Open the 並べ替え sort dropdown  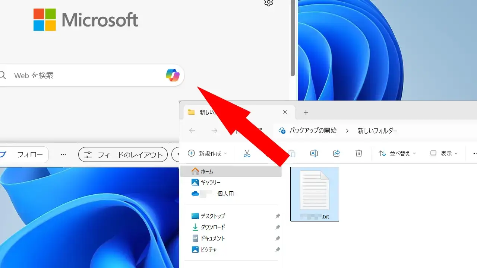click(397, 153)
